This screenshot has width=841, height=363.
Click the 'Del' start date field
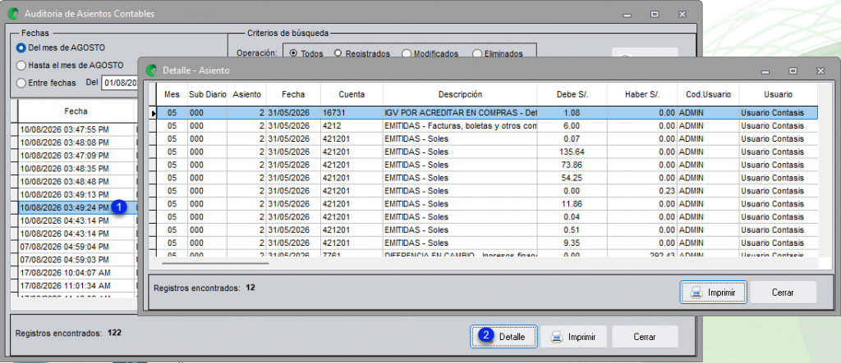click(x=120, y=83)
